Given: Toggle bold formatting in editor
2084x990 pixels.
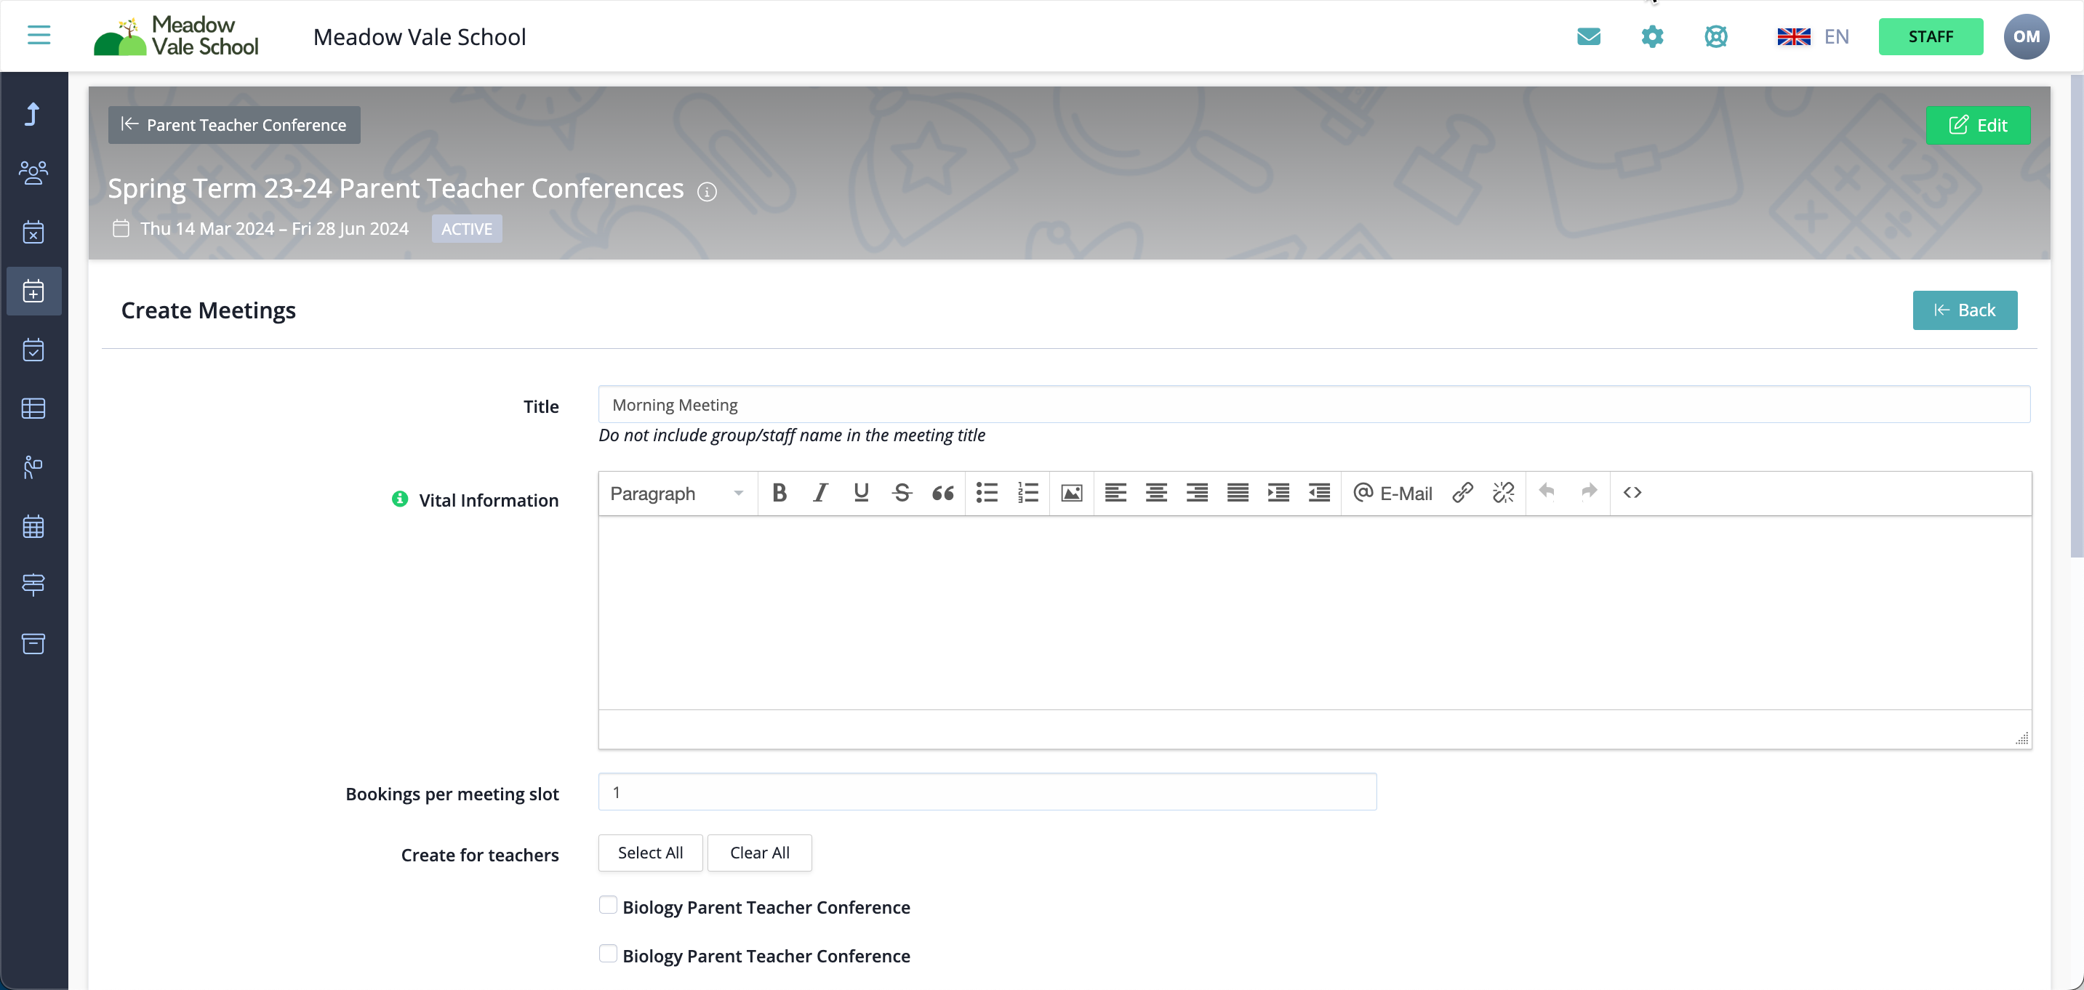Looking at the screenshot, I should click(x=779, y=493).
